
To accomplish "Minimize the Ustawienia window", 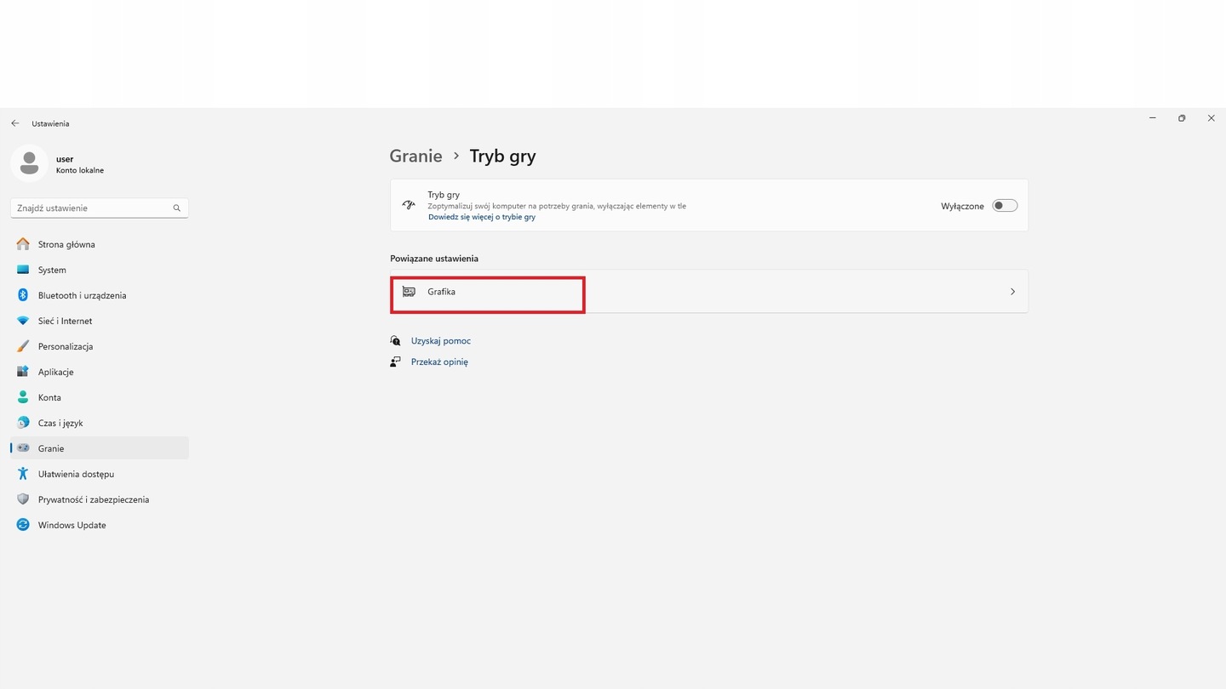I will 1152,118.
